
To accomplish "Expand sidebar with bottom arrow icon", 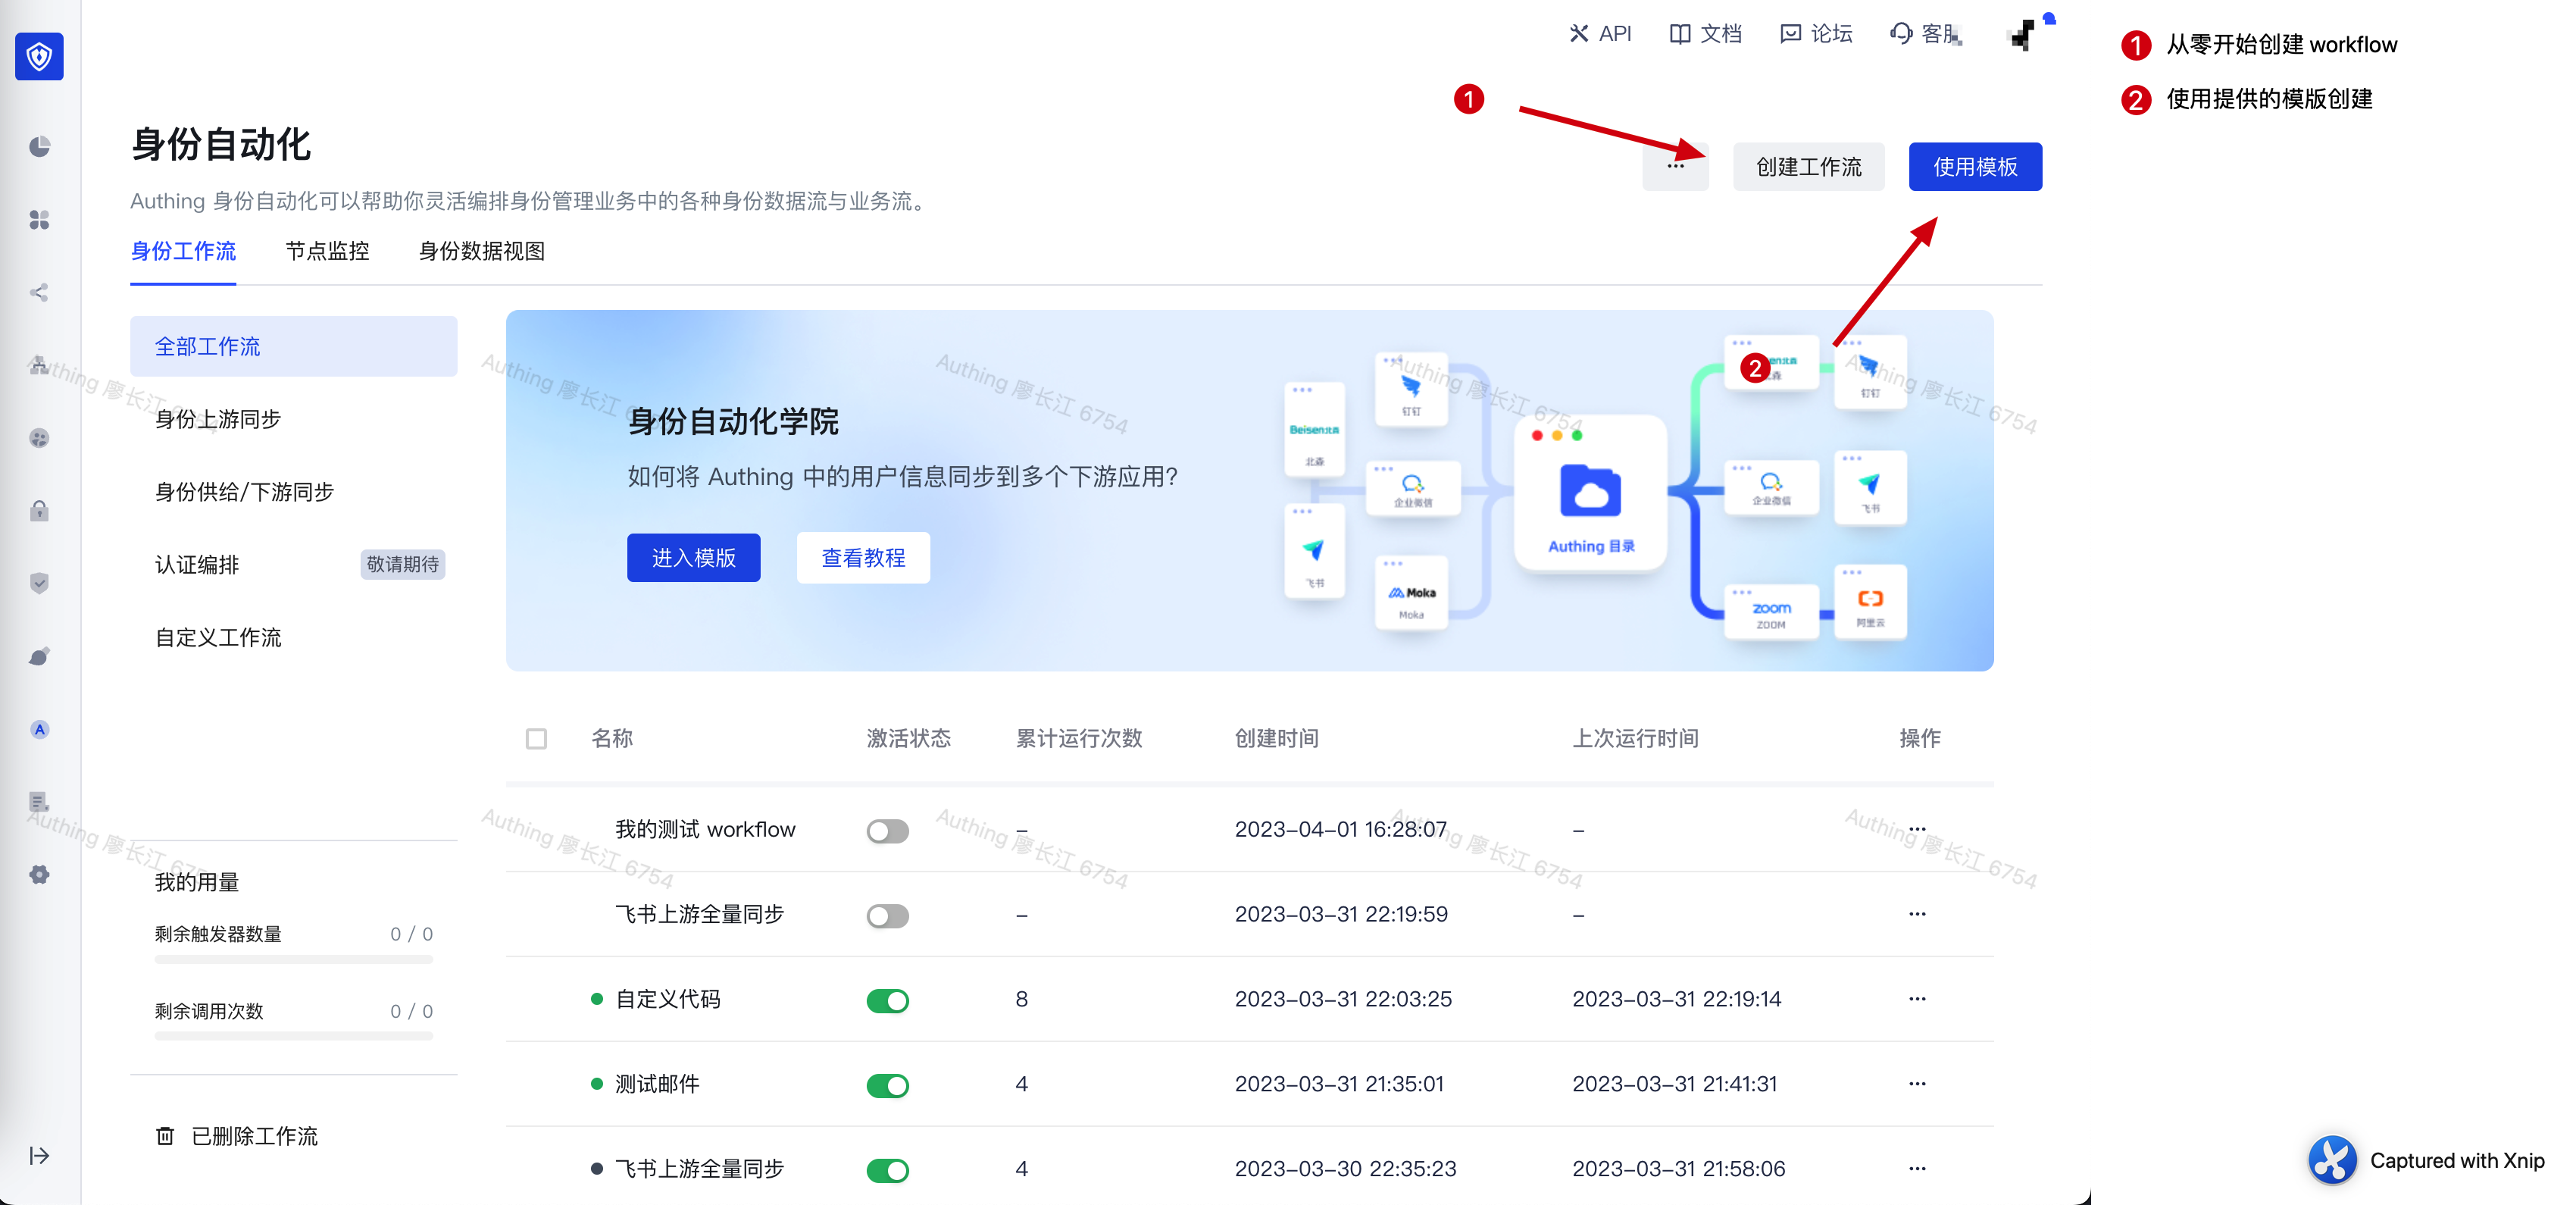I will coord(39,1156).
